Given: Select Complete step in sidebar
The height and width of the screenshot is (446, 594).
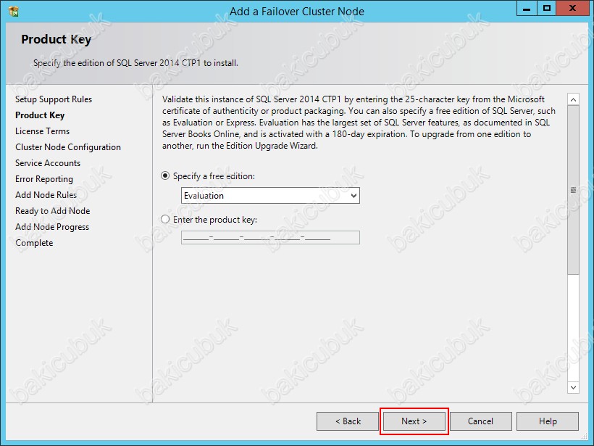Looking at the screenshot, I should tap(34, 242).
